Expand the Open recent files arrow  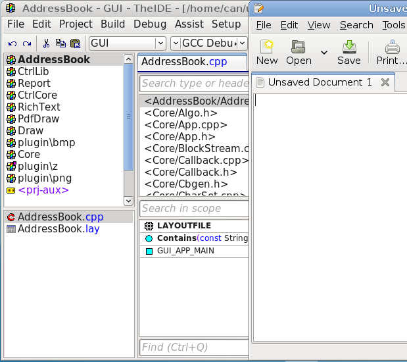pyautogui.click(x=323, y=53)
